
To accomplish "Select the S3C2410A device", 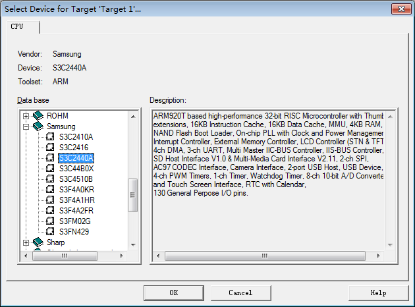I will 76,137.
